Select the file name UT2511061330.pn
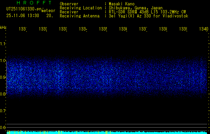Viewport: 210px width, 134px height. (x=24, y=9)
